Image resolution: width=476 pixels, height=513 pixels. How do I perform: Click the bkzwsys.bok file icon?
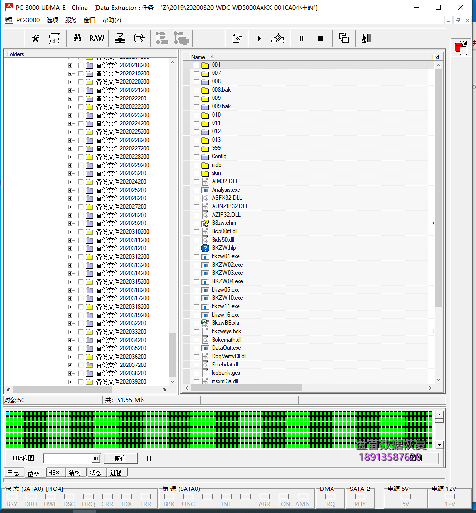click(x=205, y=331)
